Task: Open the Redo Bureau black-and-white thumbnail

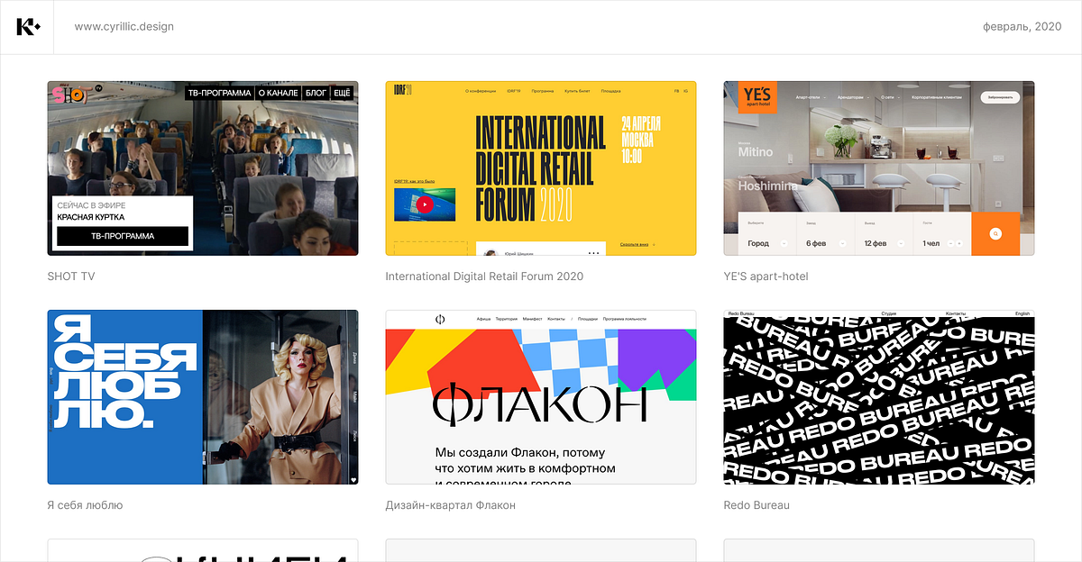Action: 879,397
